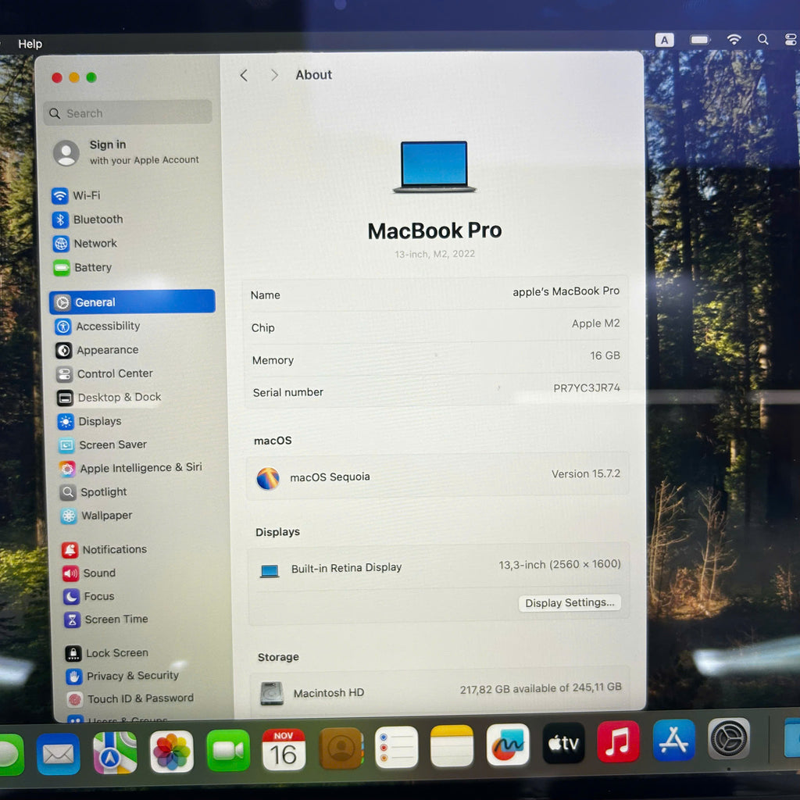Open Notifications settings
Viewport: 800px width, 800px height.
(x=114, y=550)
